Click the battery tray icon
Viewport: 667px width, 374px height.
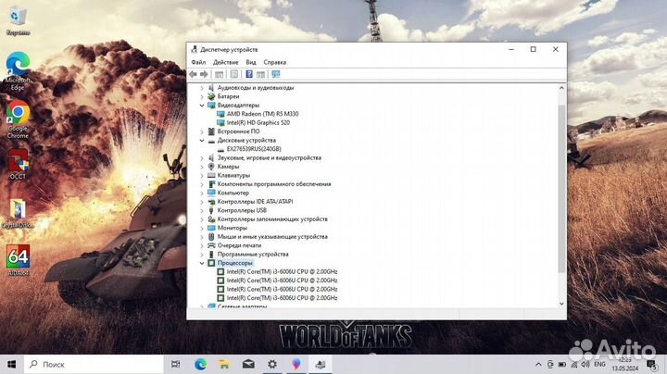tap(562, 365)
